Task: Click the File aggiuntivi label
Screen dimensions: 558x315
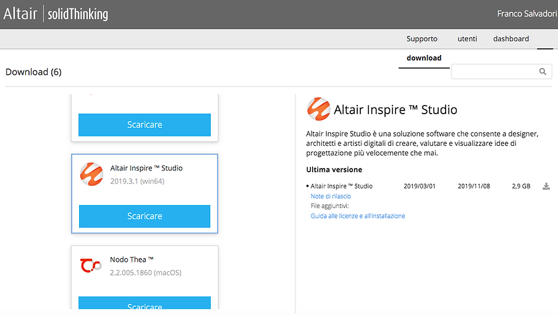Action: click(x=329, y=206)
